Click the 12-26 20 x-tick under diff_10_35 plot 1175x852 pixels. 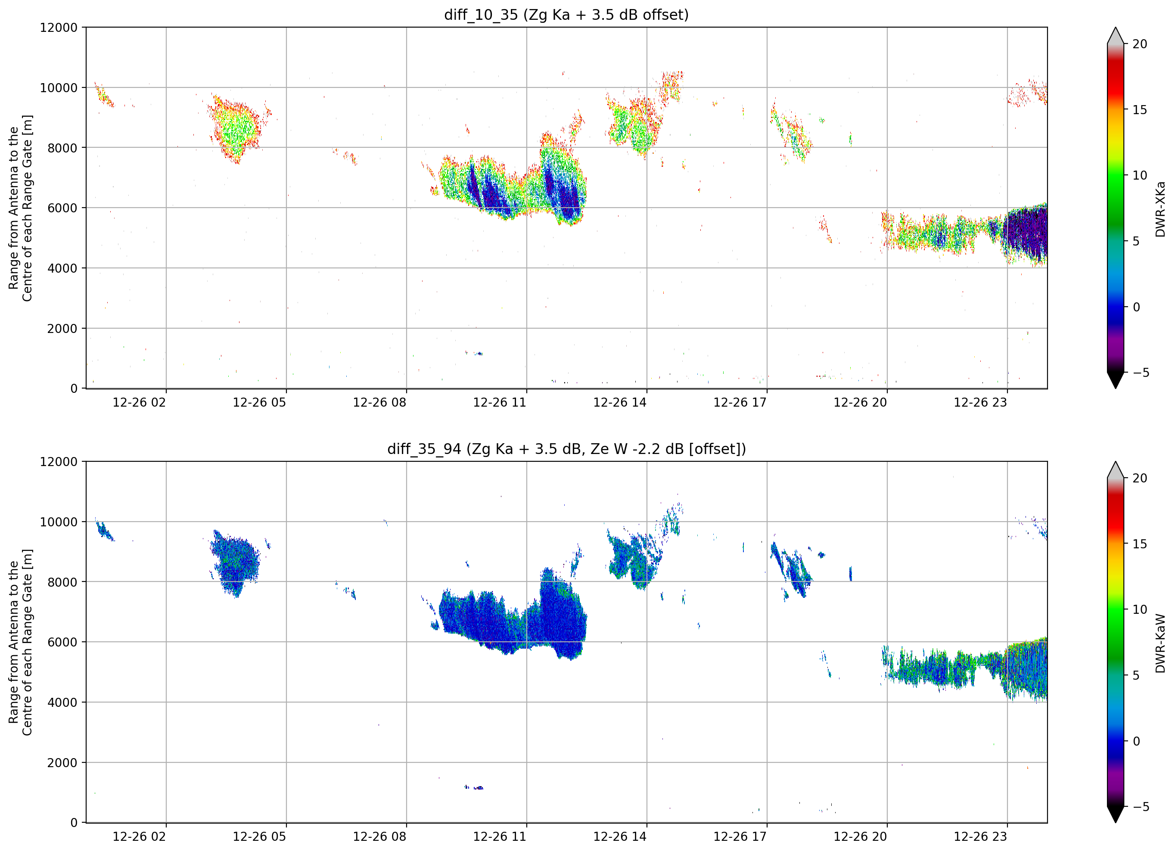click(861, 403)
